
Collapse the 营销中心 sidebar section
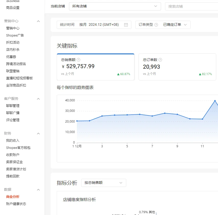tap(38, 21)
